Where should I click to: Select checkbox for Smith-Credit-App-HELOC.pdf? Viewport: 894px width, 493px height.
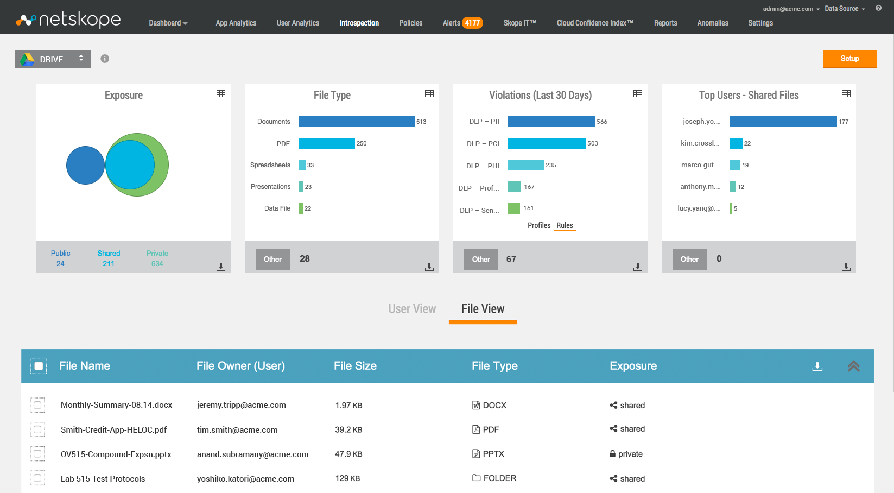(37, 429)
